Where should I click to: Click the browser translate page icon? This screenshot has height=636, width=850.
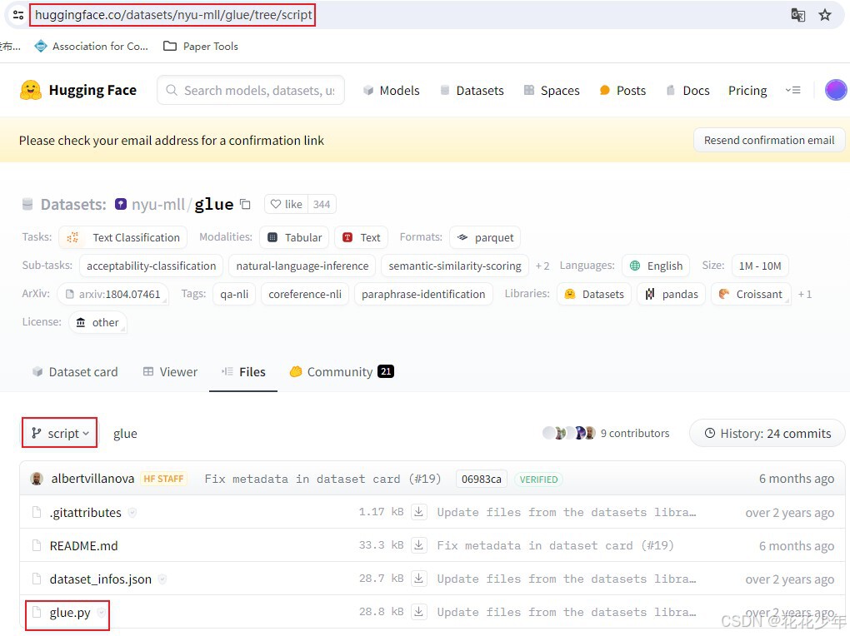point(798,15)
